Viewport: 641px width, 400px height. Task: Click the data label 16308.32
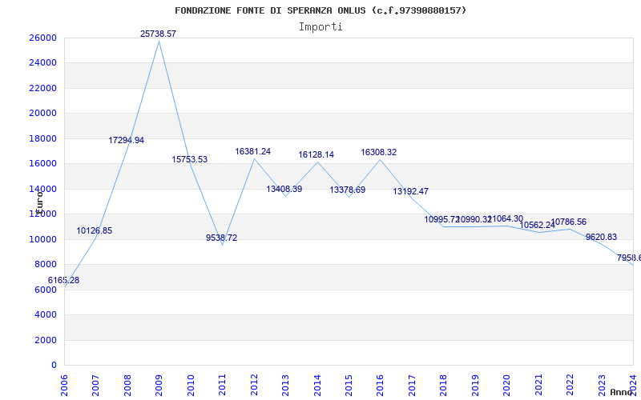tap(379, 152)
